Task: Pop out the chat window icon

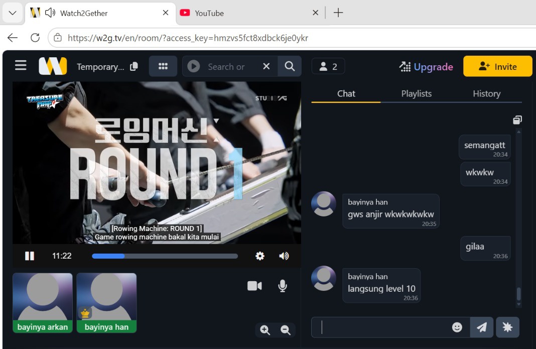Action: [517, 120]
